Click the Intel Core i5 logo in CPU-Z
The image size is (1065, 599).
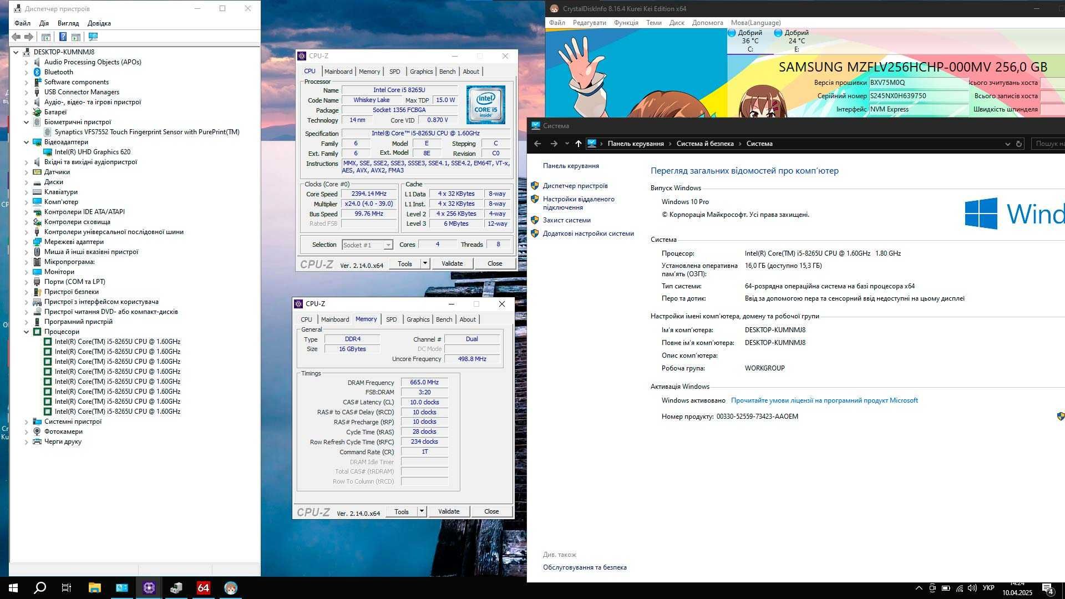(x=485, y=105)
